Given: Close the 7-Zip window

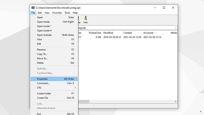Looking at the screenshot, I should pyautogui.click(x=173, y=8).
